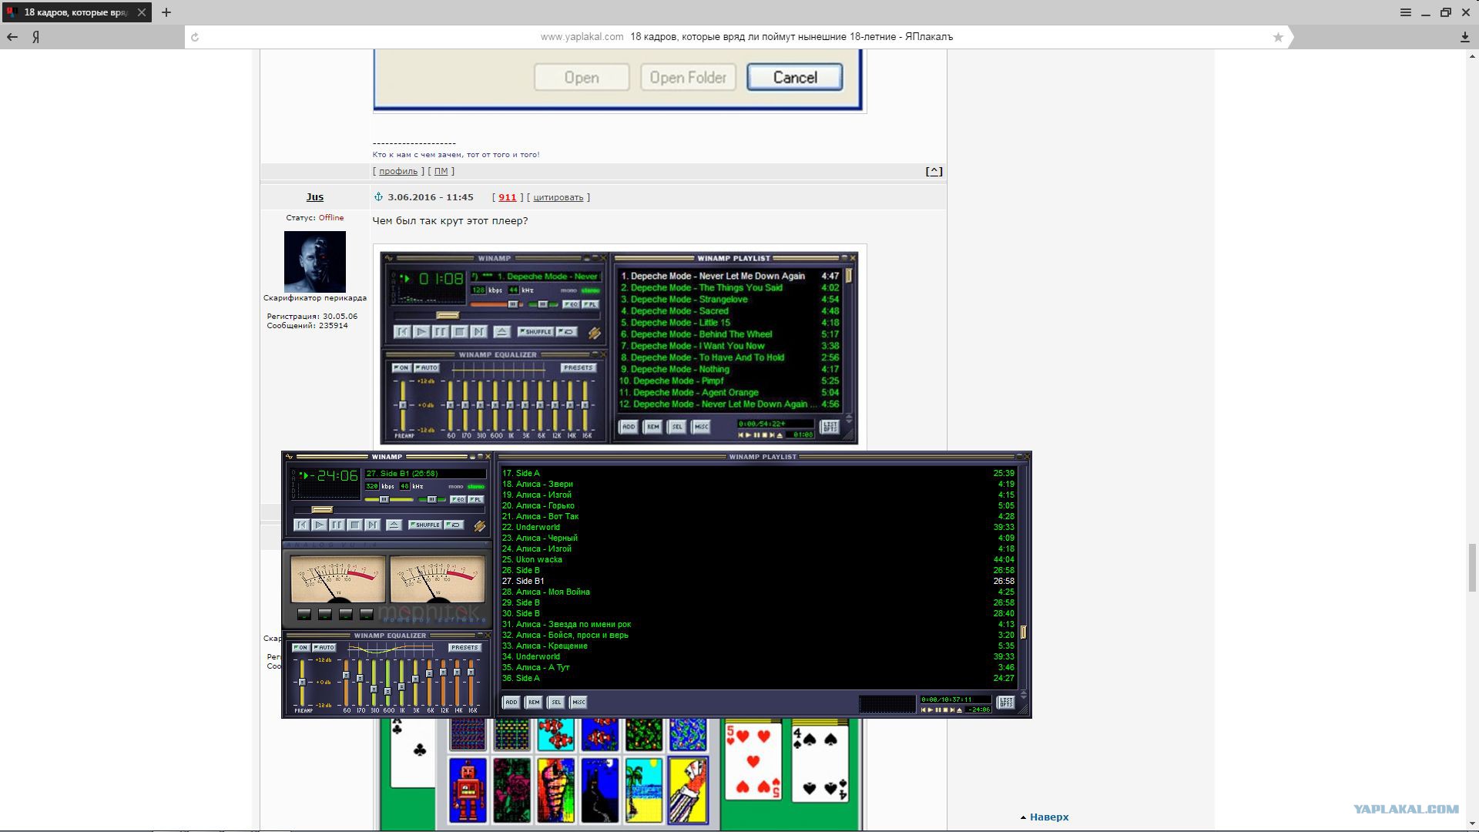Viewport: 1479px width, 832px height.
Task: Skip to previous track in front Winamp
Action: pyautogui.click(x=301, y=525)
